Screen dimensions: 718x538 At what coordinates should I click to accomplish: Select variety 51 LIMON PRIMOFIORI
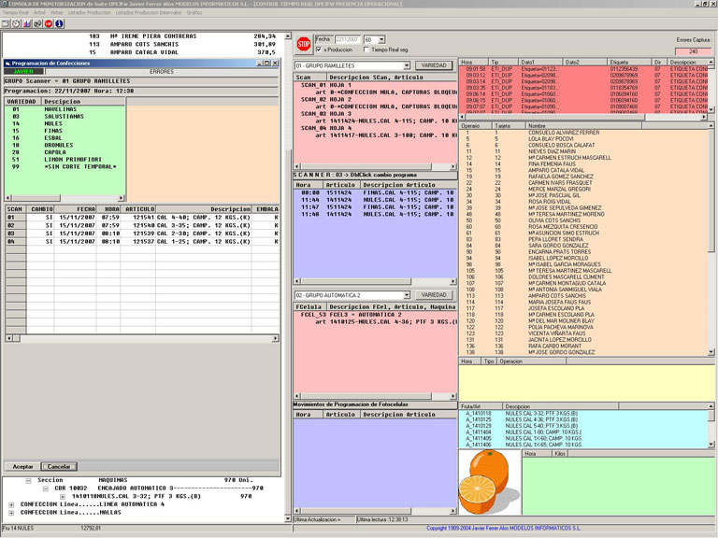coord(65,160)
